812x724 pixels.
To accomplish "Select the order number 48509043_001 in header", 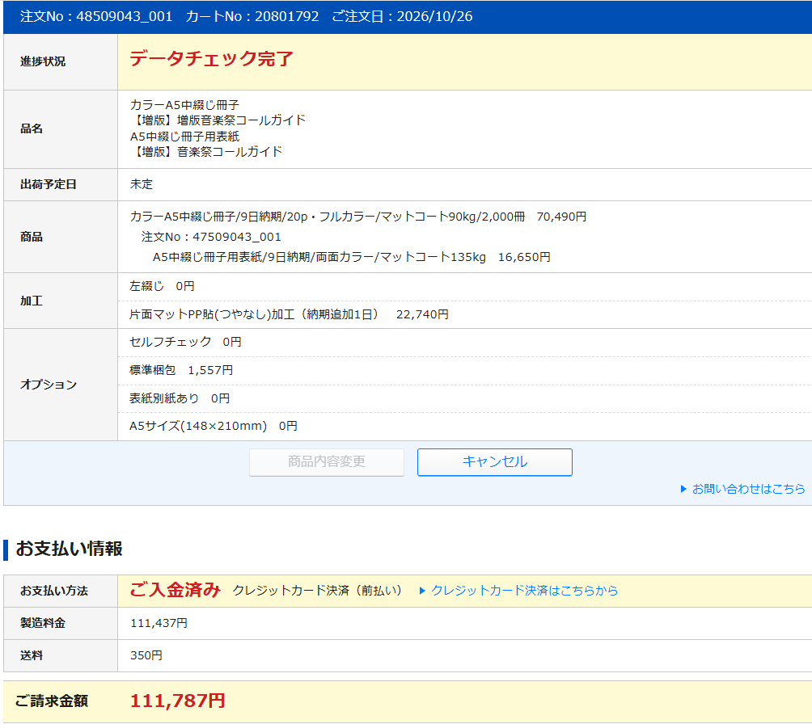I will (x=125, y=16).
